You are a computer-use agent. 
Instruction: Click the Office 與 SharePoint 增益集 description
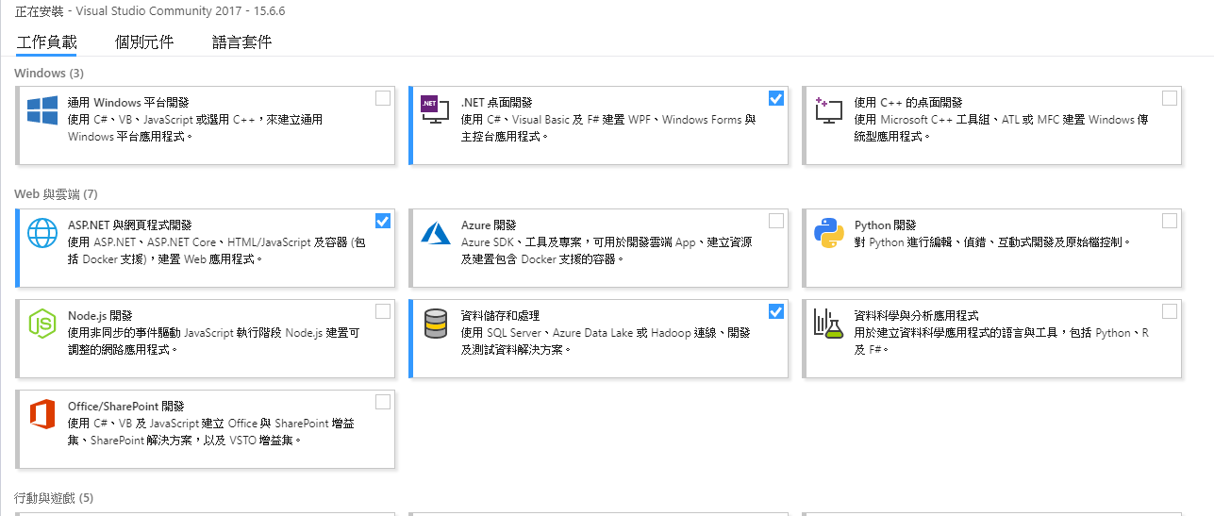pyautogui.click(x=211, y=432)
